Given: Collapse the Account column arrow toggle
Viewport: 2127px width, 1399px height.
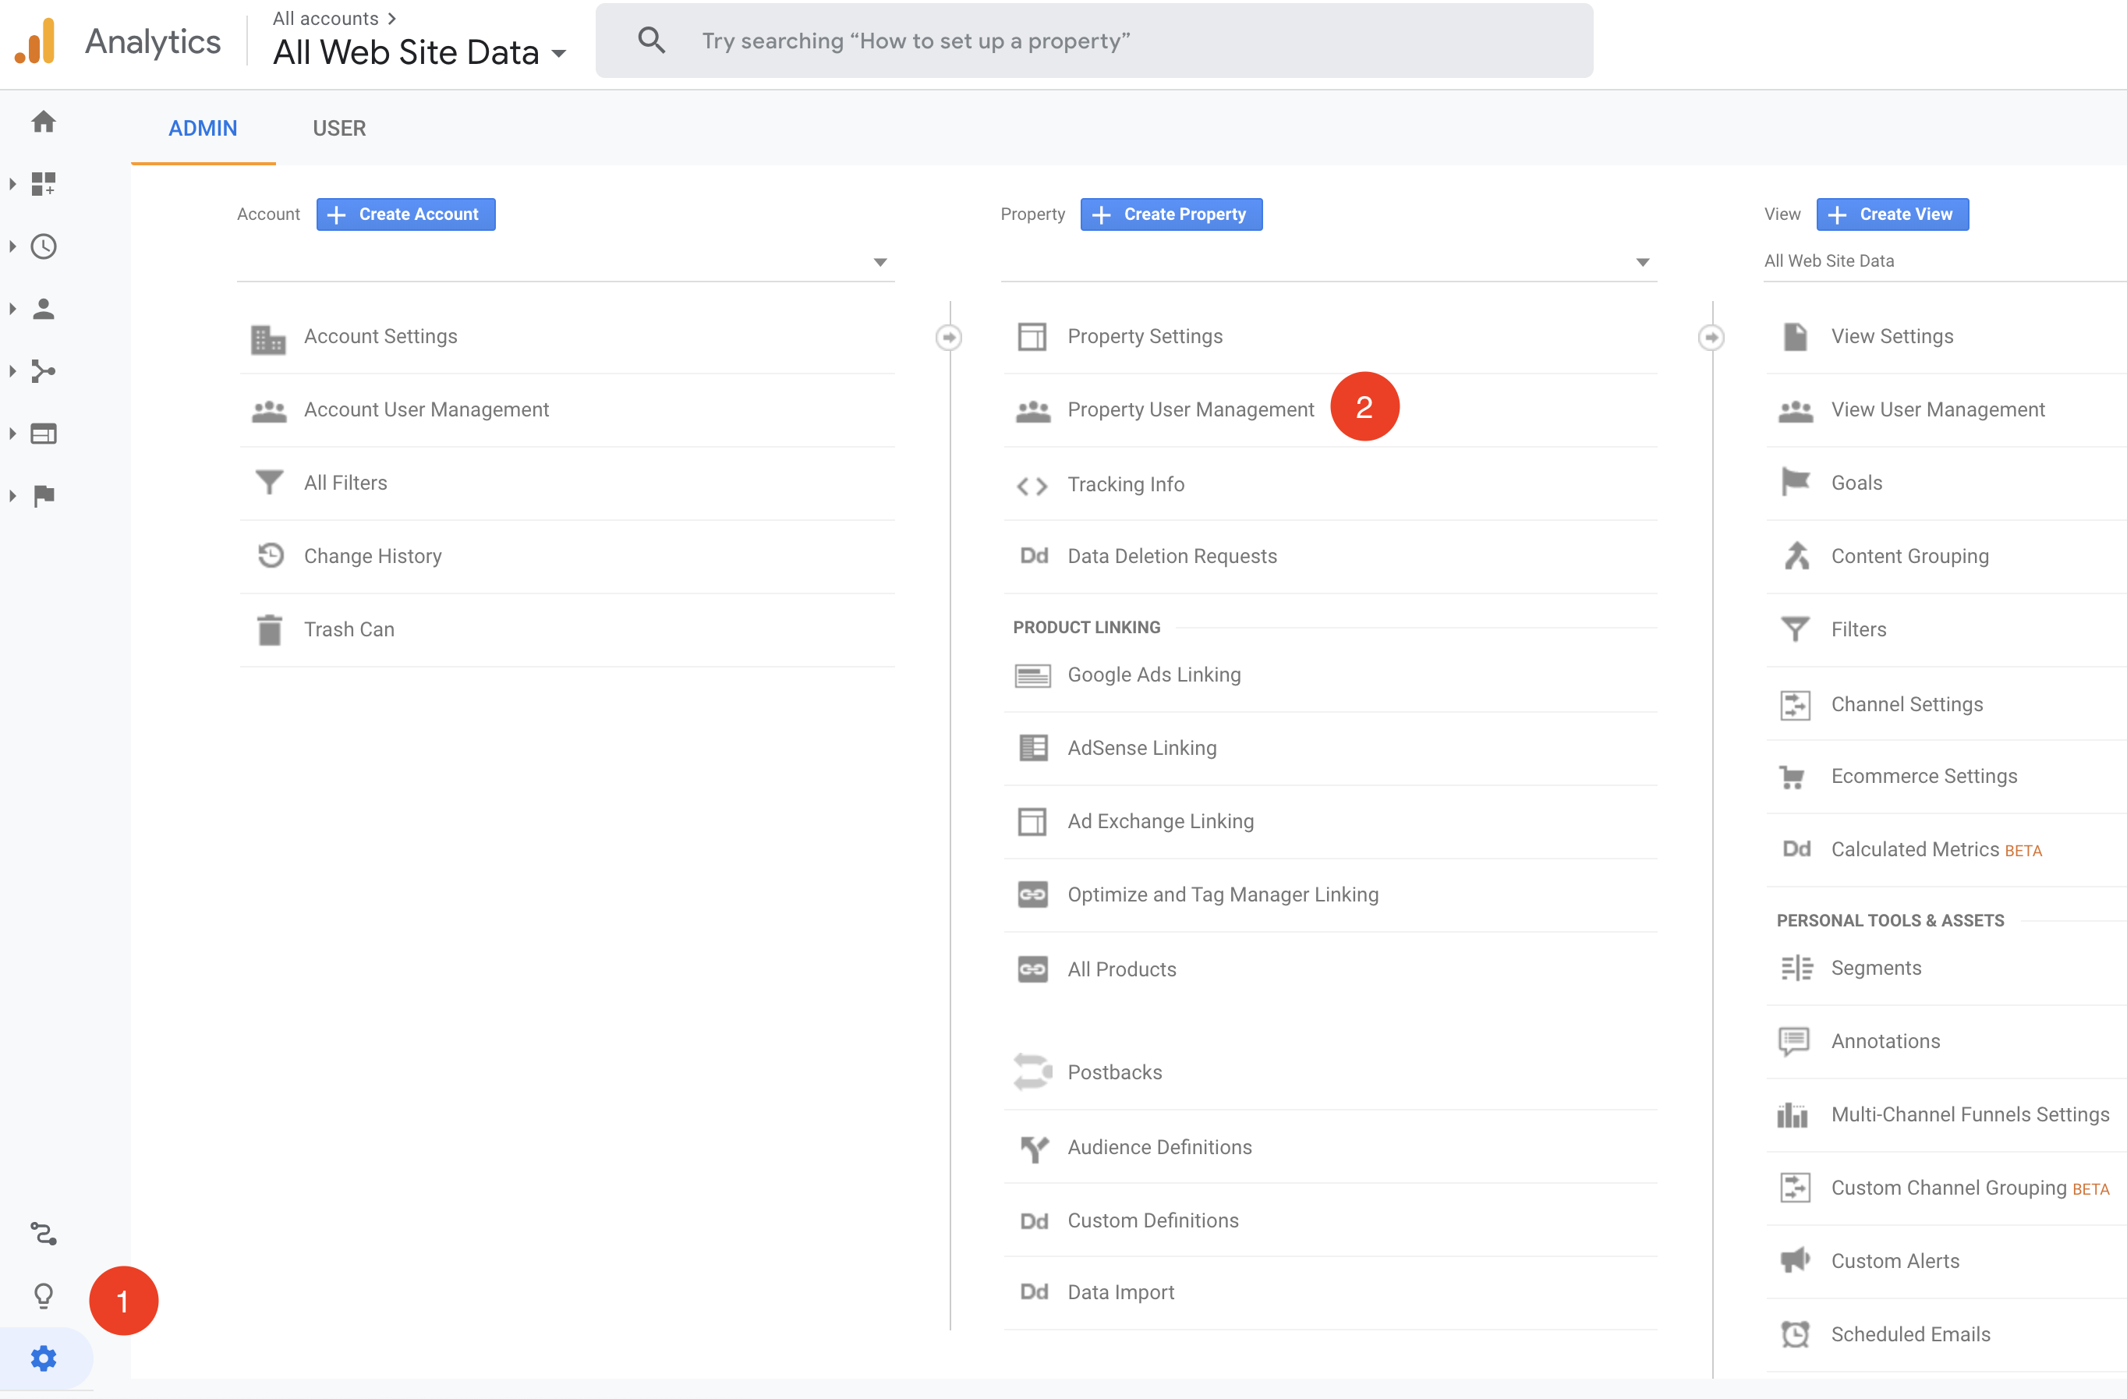Looking at the screenshot, I should 949,338.
